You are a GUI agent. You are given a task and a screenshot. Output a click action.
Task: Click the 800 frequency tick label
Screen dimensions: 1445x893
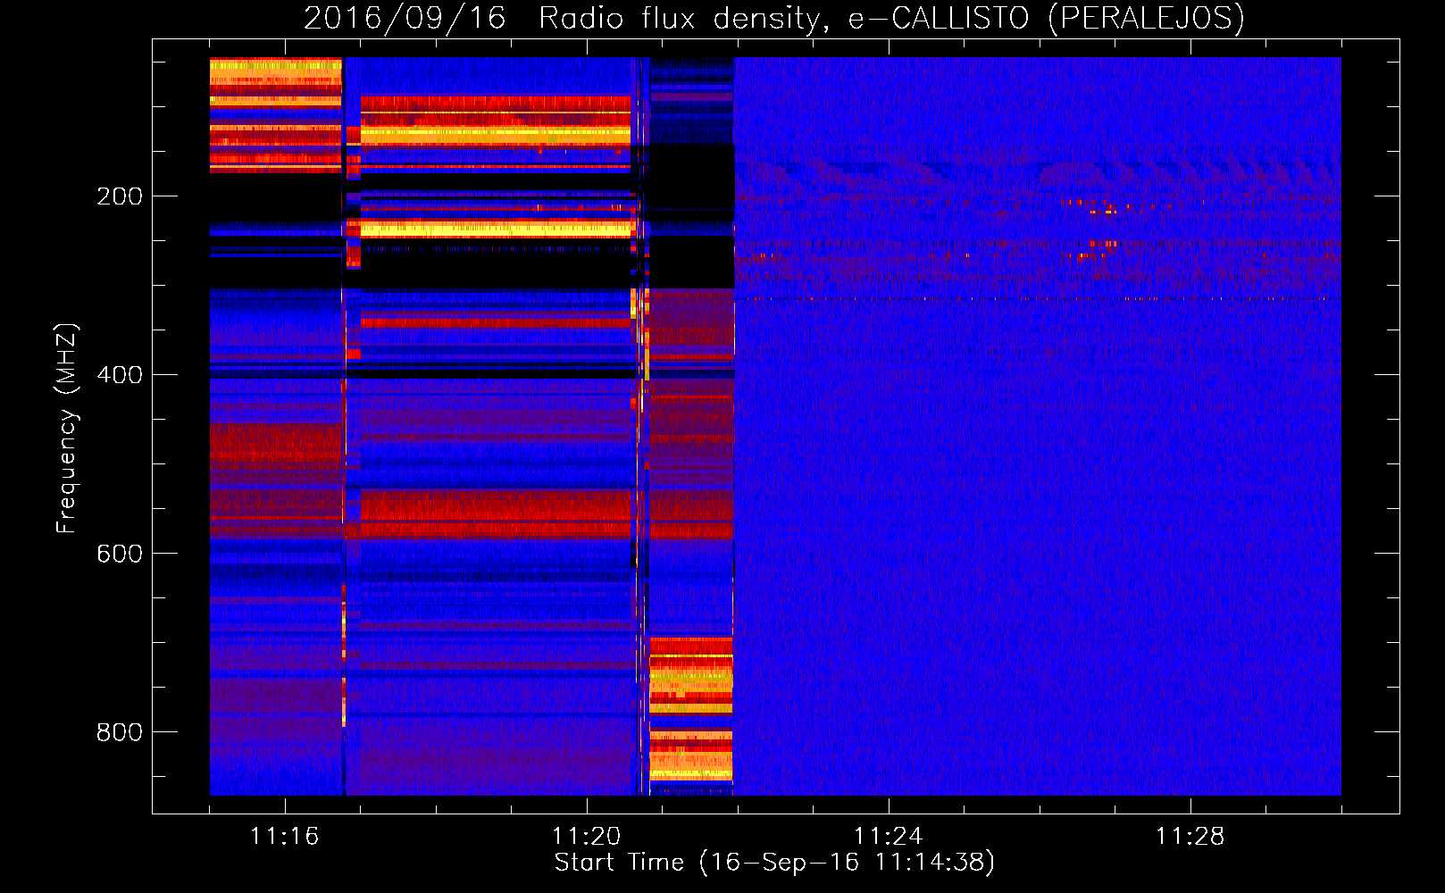click(120, 732)
